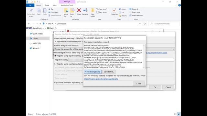Image resolution: width=207 pixels, height=116 pixels.
Task: Open the filezilla-project.org proregister link
Action: point(101,79)
